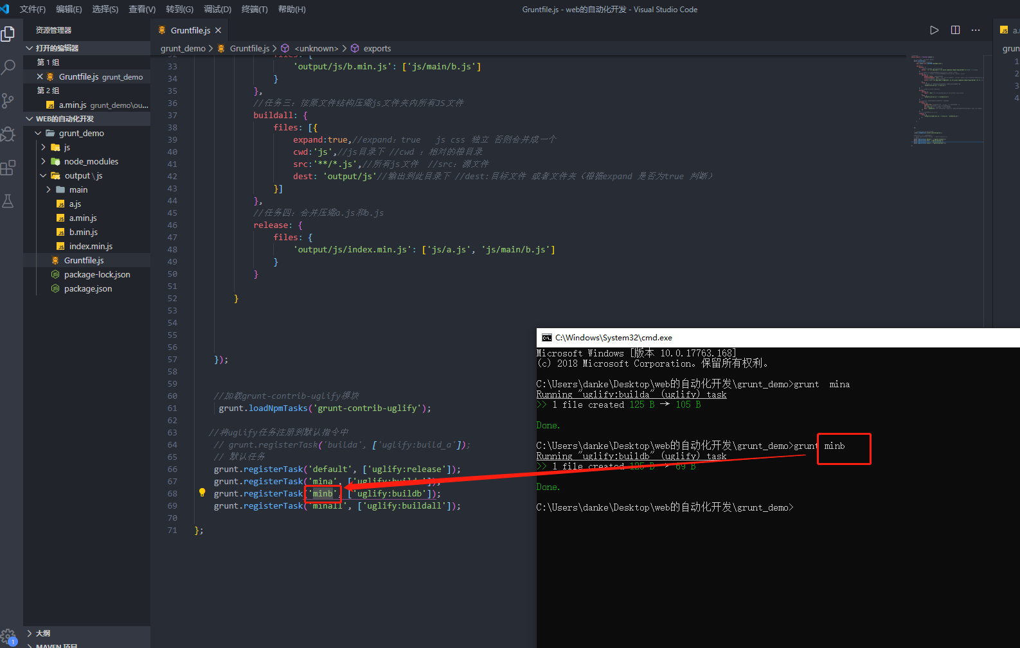Open the 调试(D) menu
The width and height of the screenshot is (1020, 648).
(x=217, y=9)
